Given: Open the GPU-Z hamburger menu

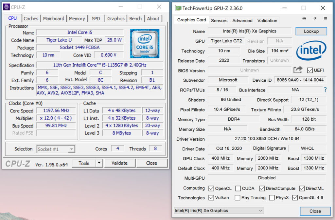Looking at the screenshot, I should coord(325,19).
